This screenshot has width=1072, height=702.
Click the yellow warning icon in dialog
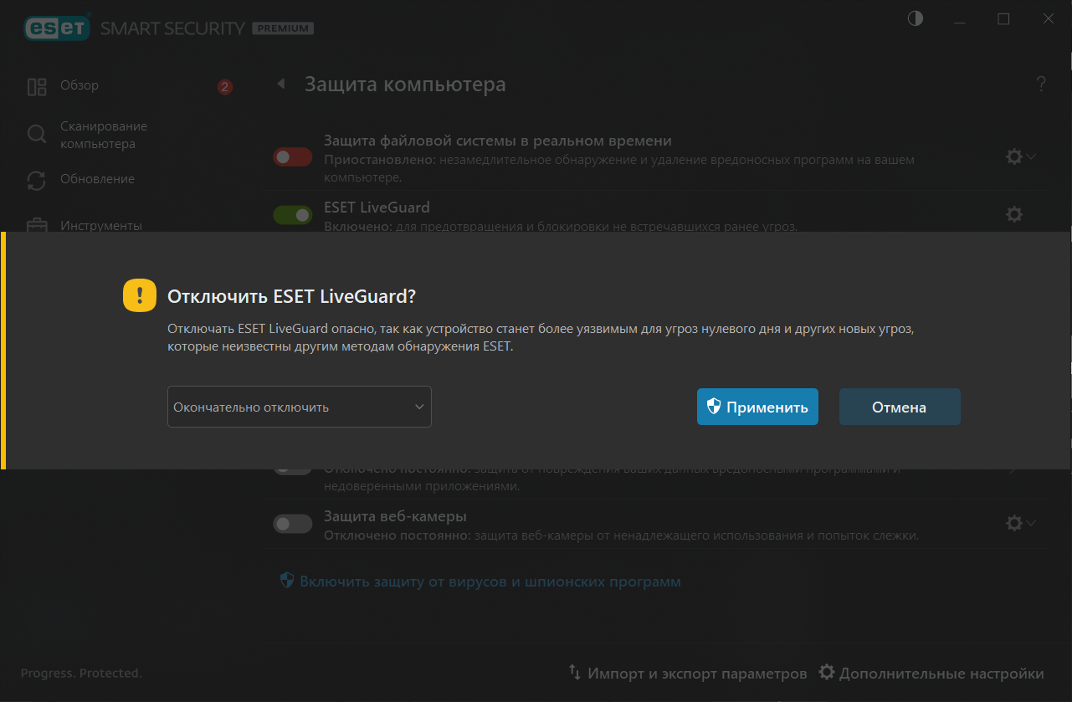[x=140, y=295]
